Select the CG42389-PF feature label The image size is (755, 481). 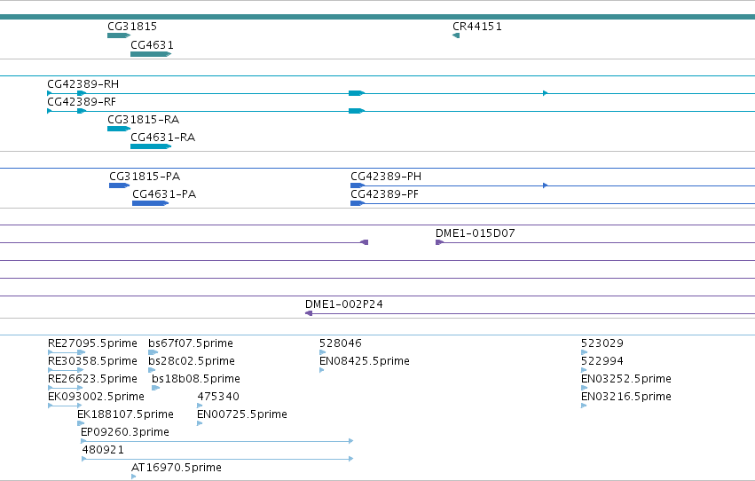coord(384,194)
